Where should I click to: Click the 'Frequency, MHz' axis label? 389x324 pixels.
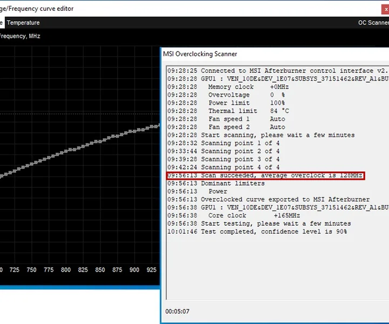20,36
